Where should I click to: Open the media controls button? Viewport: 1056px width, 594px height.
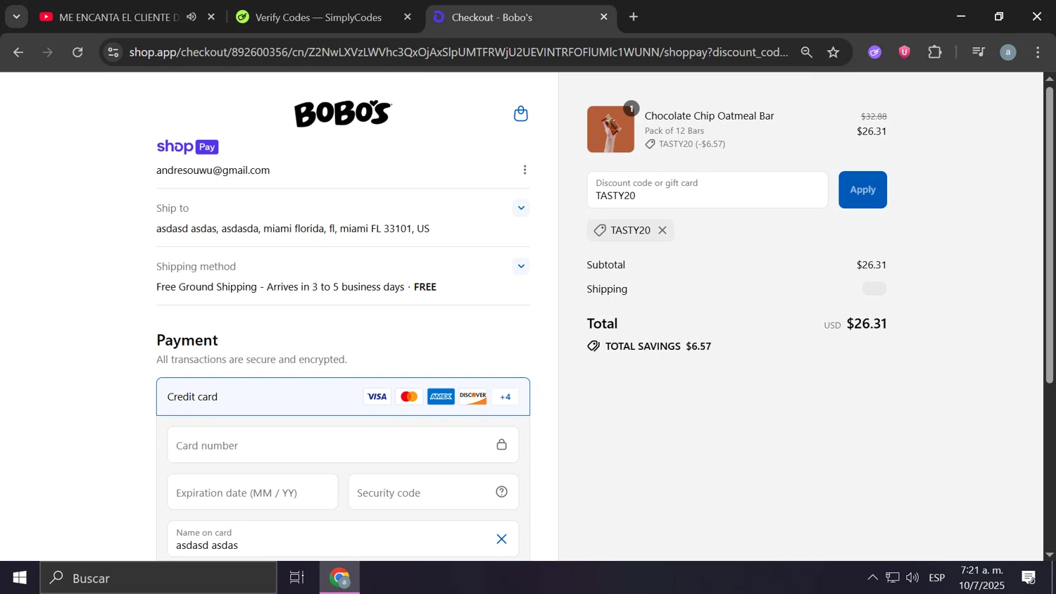point(979,52)
